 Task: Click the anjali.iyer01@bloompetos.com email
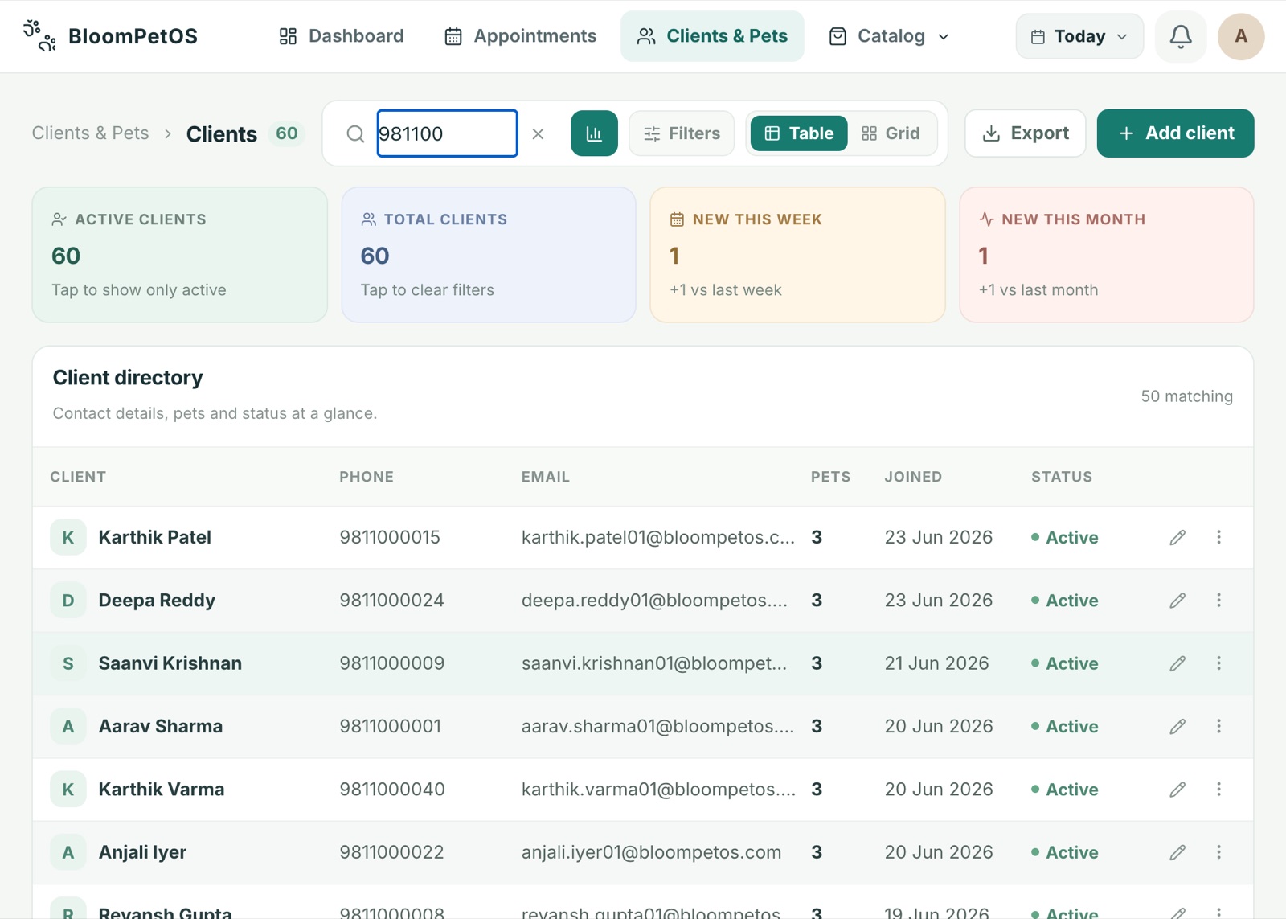pyautogui.click(x=651, y=852)
